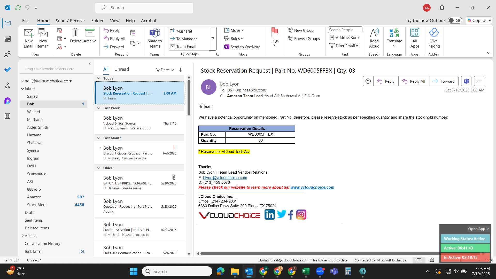The width and height of the screenshot is (496, 279).
Task: Share to Teams from reading pane
Action: 466,81
